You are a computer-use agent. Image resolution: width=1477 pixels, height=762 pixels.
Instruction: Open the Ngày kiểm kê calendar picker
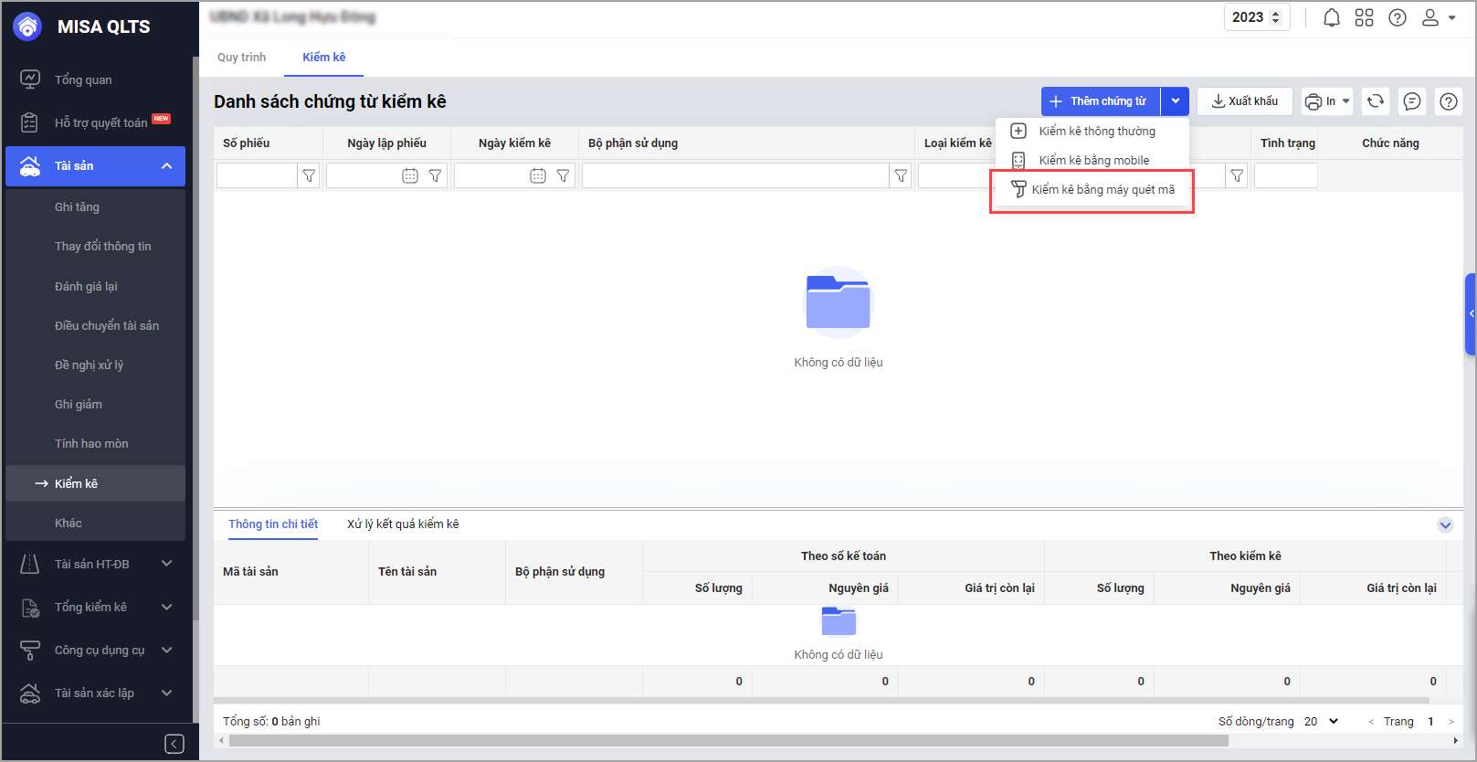pyautogui.click(x=538, y=175)
